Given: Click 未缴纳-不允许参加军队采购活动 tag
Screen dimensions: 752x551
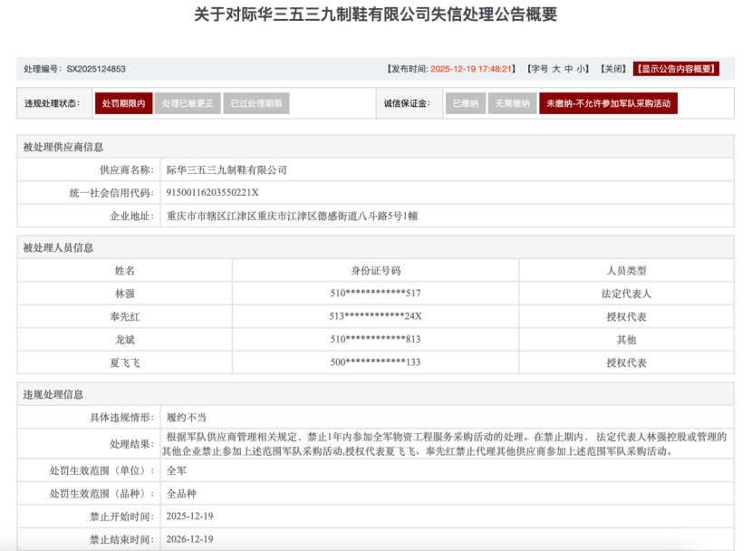Looking at the screenshot, I should point(608,103).
